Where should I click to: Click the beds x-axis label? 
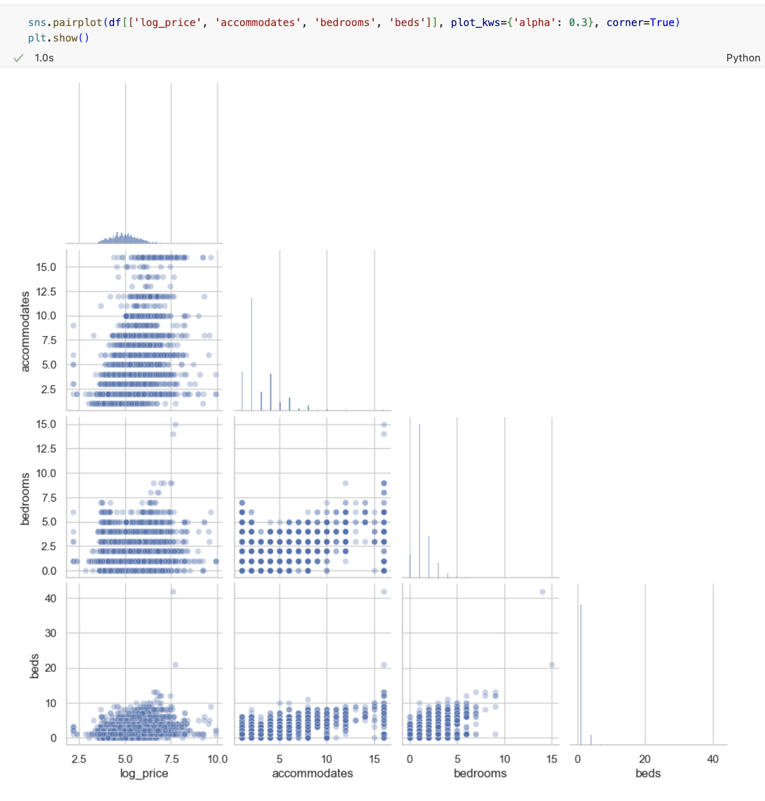point(648,773)
